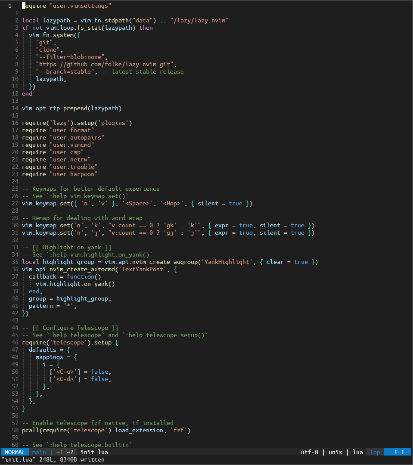Viewport: 413px width, 465px height.
Task: Click require('lazy').setup('plugins') line
Action: (x=77, y=123)
